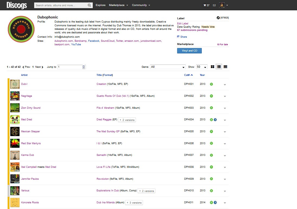Click the green collection badge for DPH010
Image resolution: width=297 pixels, height=209 pixels.
tap(211, 191)
